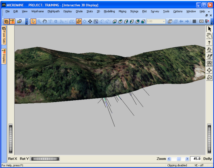214x168 pixels.
Task: Click the crosshair target icon in right sidebar
Action: (209, 70)
